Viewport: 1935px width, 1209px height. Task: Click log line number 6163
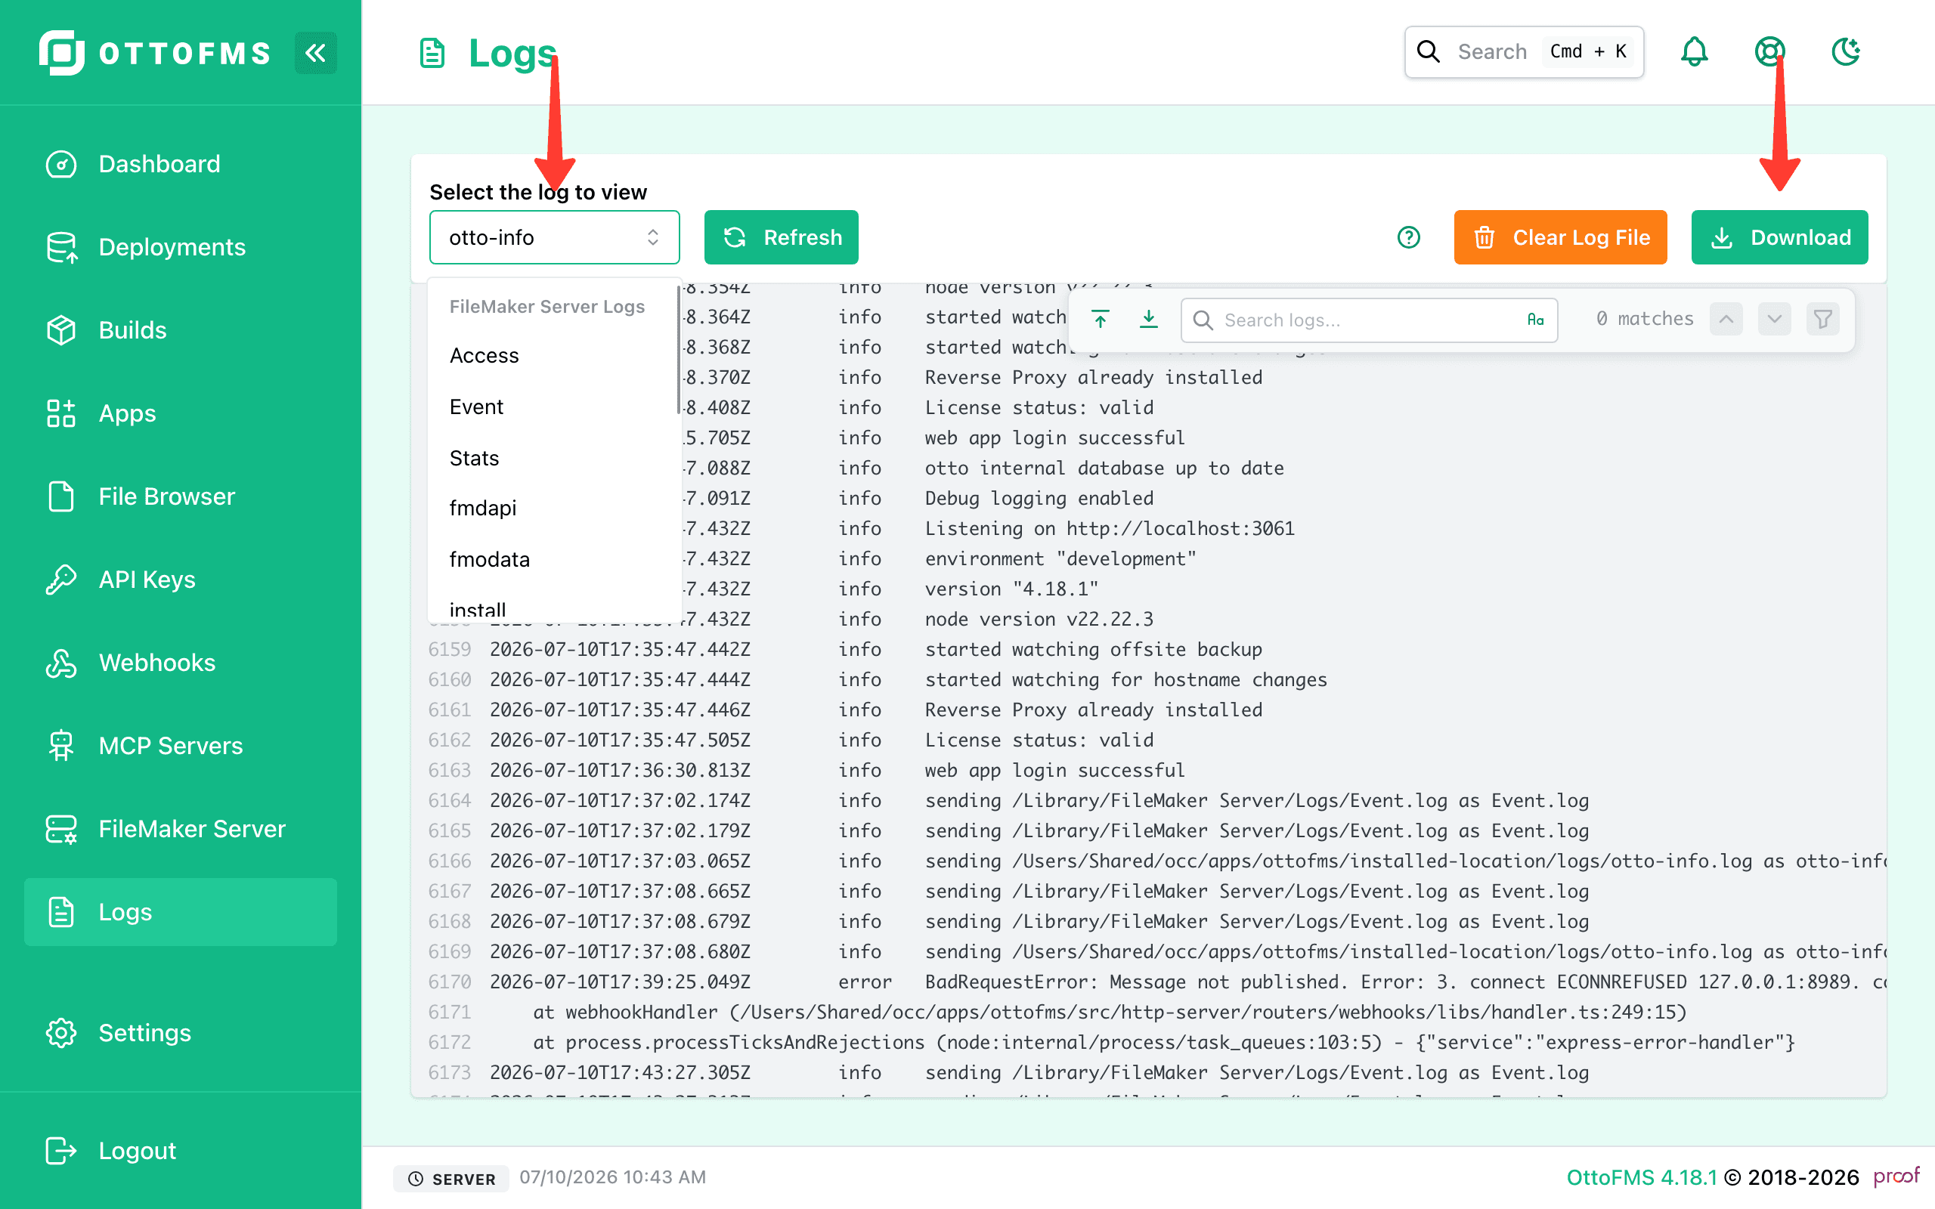[450, 770]
